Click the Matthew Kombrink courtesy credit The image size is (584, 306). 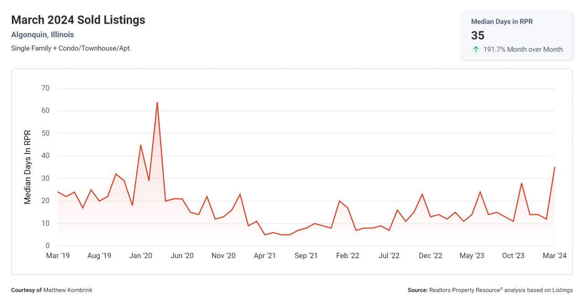[68, 290]
